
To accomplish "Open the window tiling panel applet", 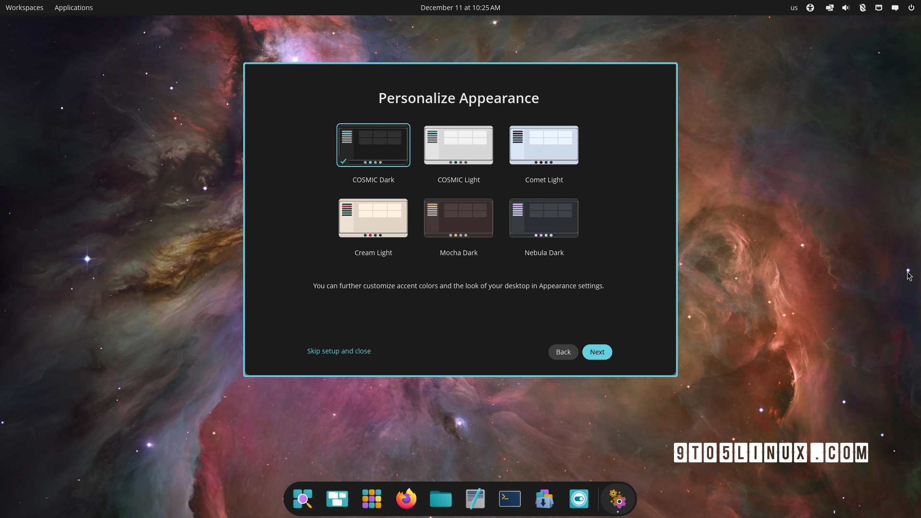I will pyautogui.click(x=829, y=8).
